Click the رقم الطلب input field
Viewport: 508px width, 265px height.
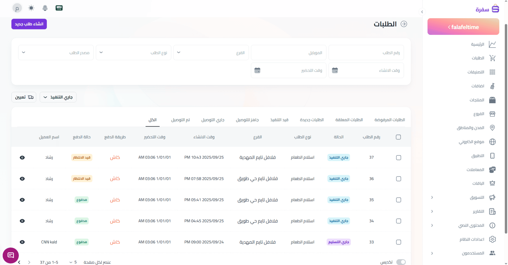(366, 53)
